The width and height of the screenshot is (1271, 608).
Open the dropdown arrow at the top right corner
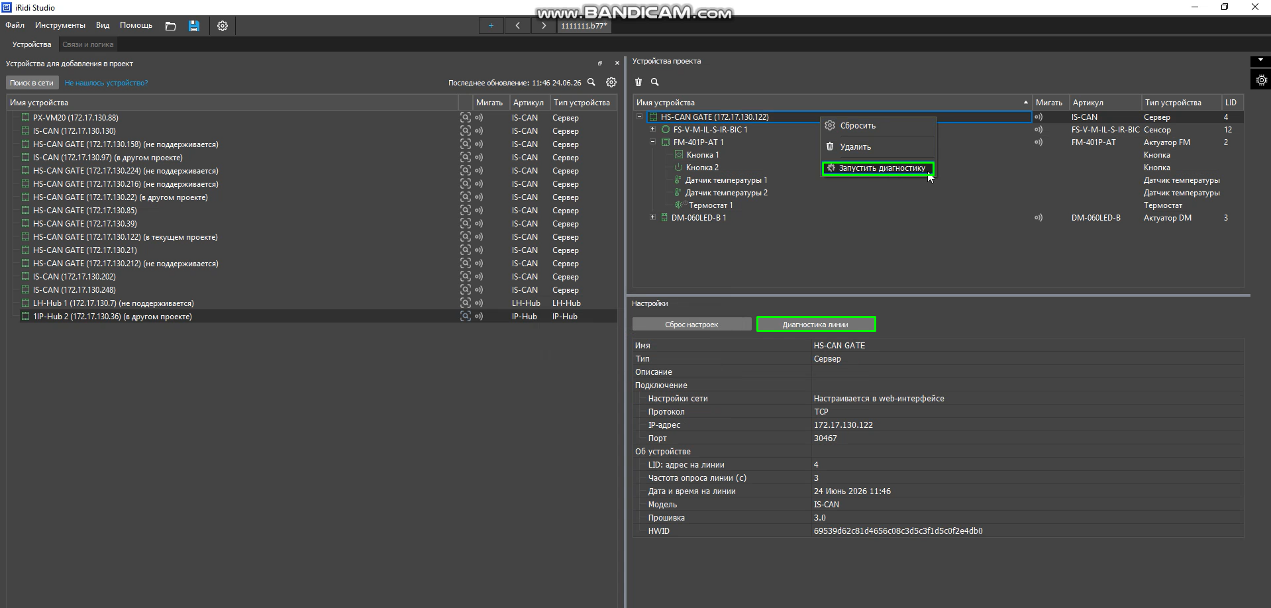(1260, 60)
